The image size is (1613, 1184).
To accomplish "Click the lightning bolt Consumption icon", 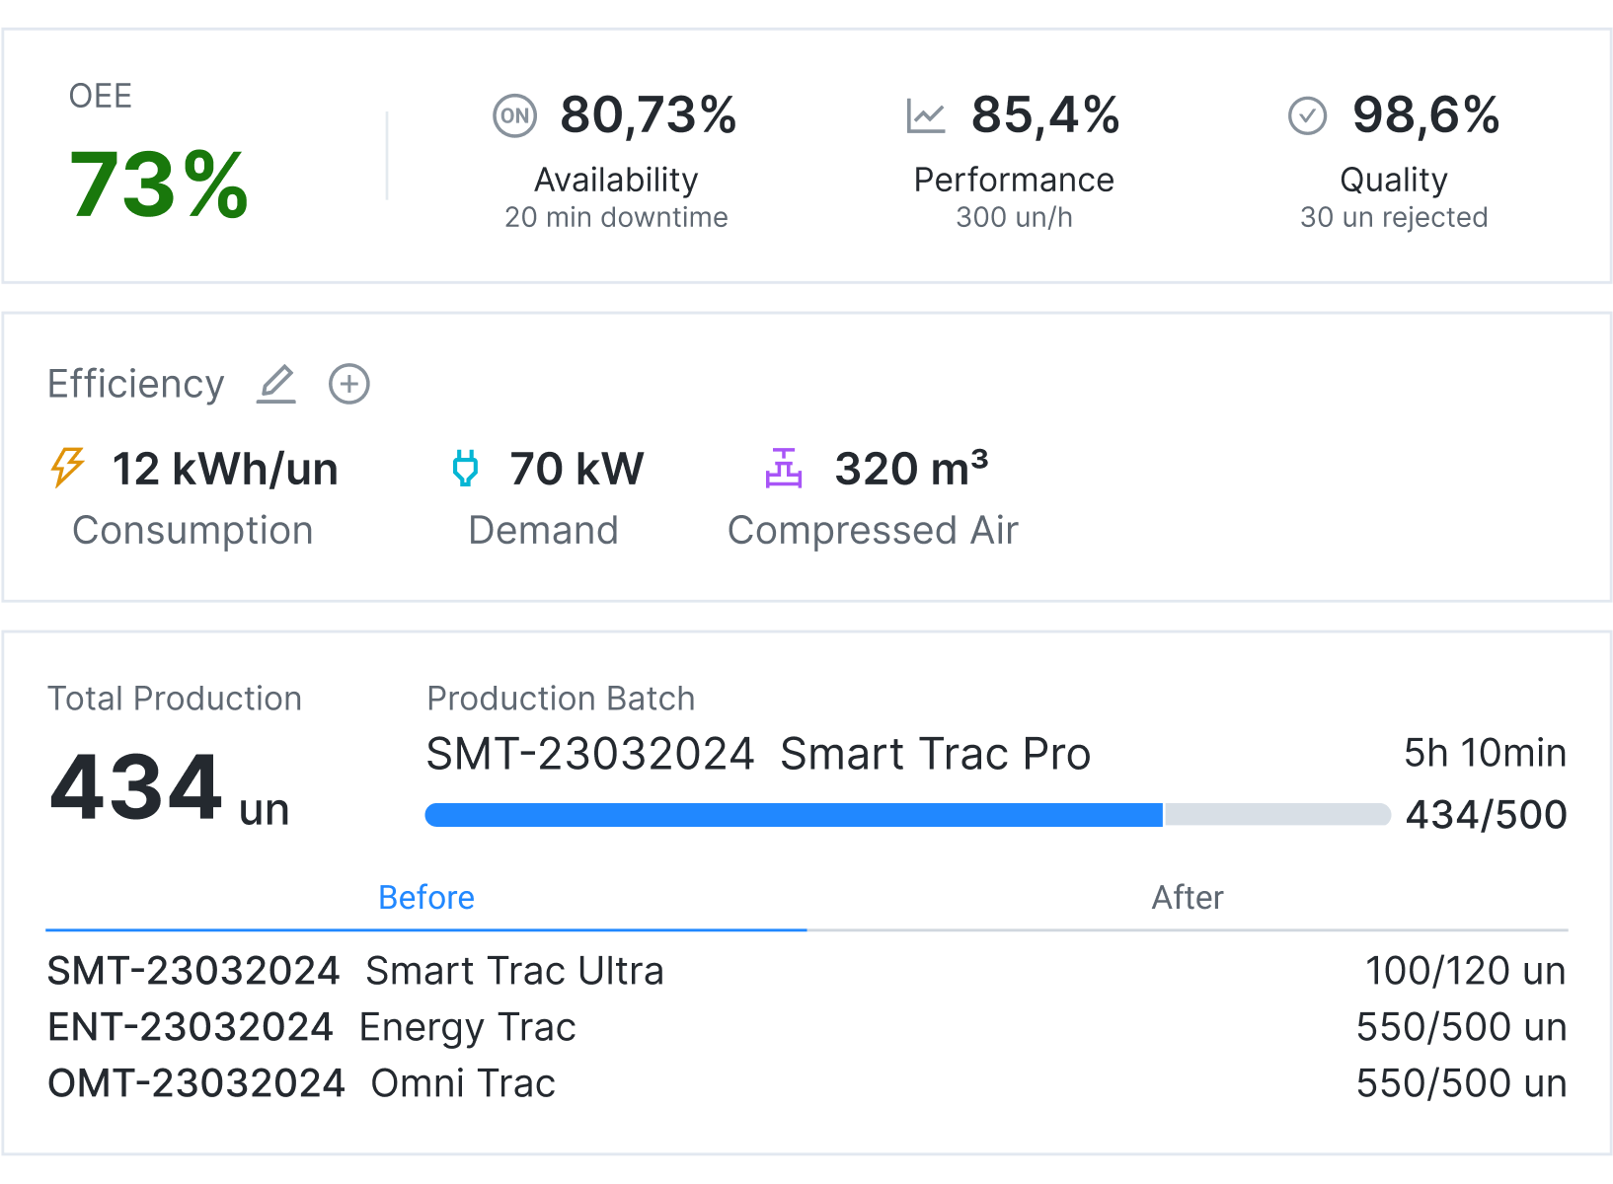I will [x=67, y=469].
